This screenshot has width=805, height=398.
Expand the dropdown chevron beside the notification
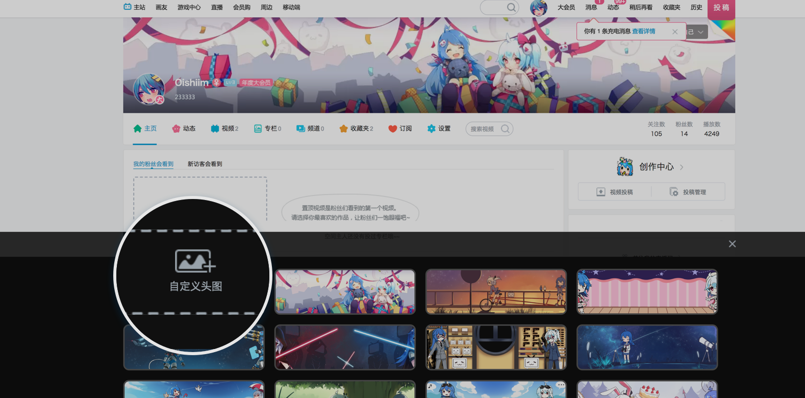click(700, 32)
